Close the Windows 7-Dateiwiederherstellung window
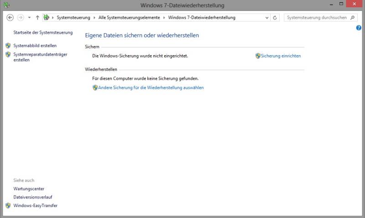 (355, 4)
